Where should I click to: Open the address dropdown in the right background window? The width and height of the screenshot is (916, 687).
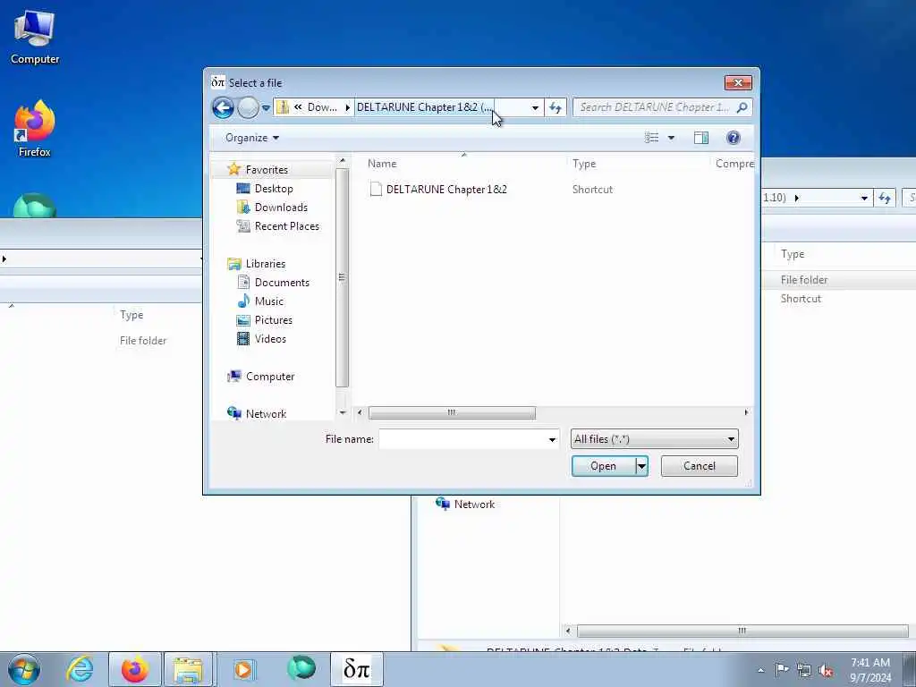864,198
